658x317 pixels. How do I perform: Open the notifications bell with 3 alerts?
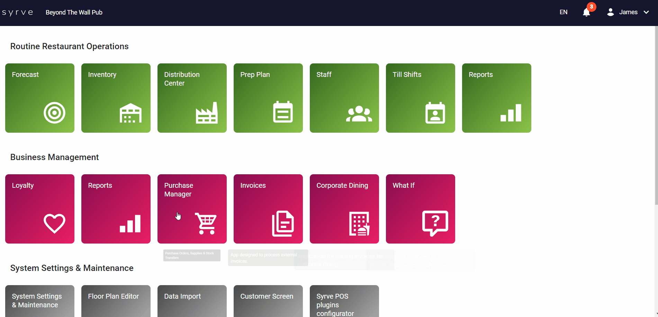586,12
